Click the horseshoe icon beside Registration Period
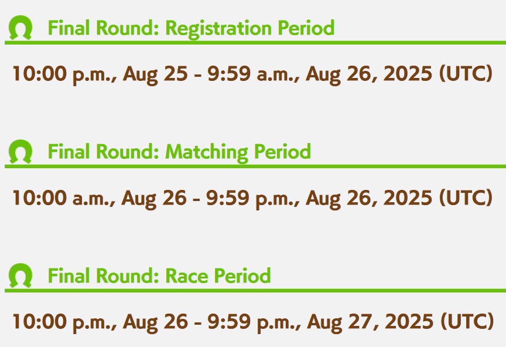Image resolution: width=506 pixels, height=347 pixels. [20, 28]
